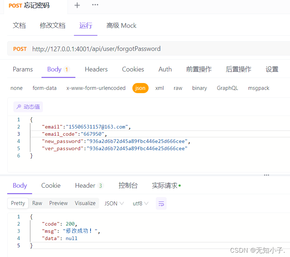The image size is (290, 257).
Task: Select the Visualize response view
Action: coord(85,203)
